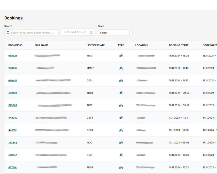Image resolution: width=217 pixels, height=174 pixels.
Task: Click the Booking ID column header
Action: click(15, 45)
